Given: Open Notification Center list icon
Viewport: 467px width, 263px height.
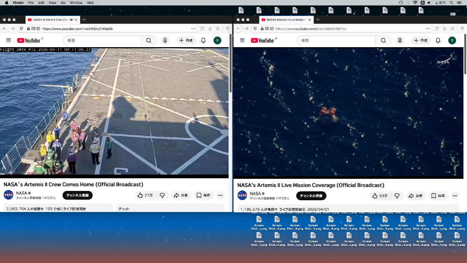Looking at the screenshot, I should point(460,3).
